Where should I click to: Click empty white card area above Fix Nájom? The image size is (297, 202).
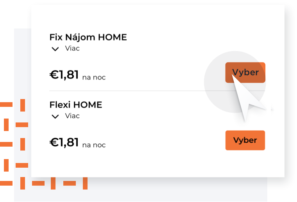click(157, 18)
